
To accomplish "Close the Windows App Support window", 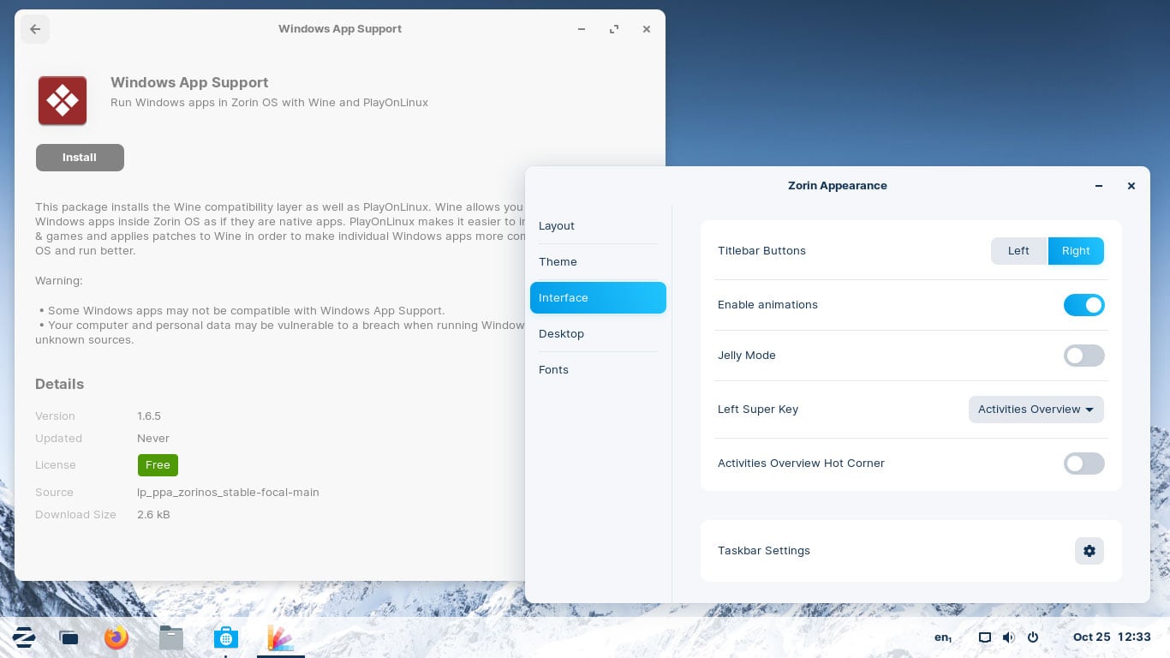I will point(647,29).
